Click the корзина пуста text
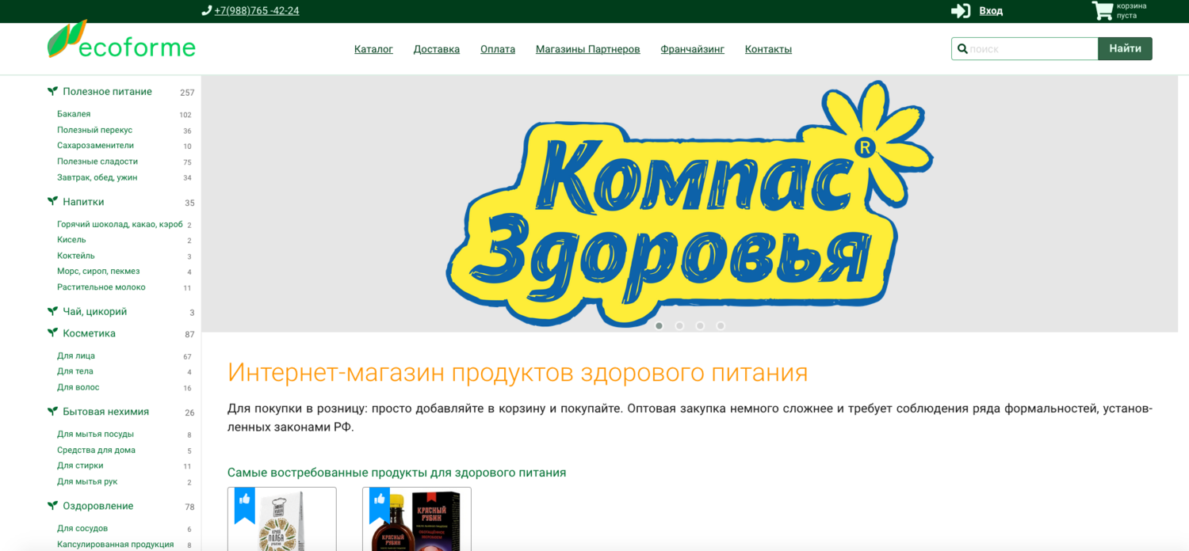 coord(1132,10)
